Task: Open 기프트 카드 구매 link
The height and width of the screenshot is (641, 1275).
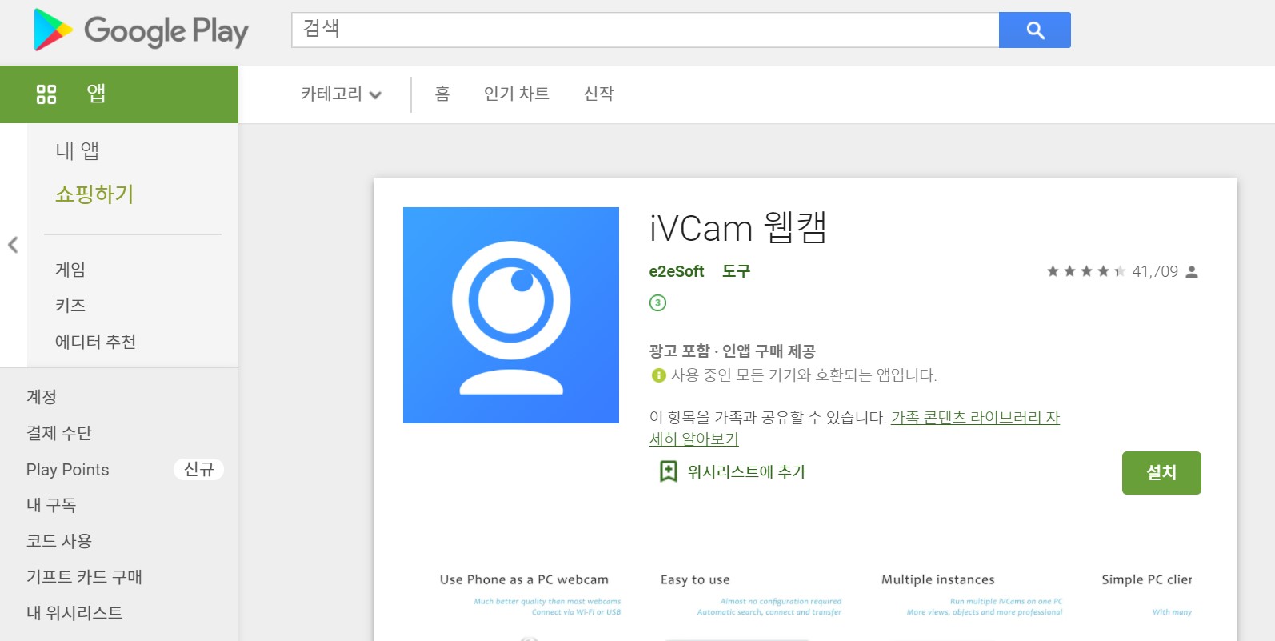Action: point(84,577)
